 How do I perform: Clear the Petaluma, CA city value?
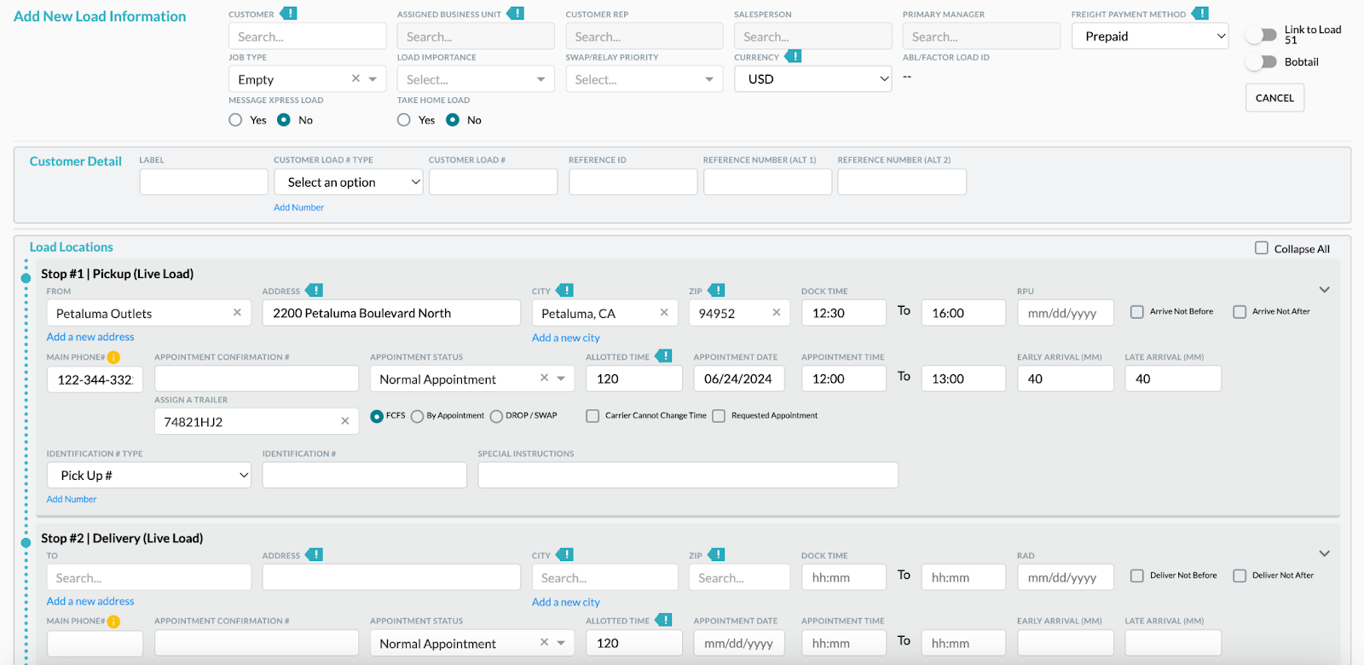[664, 313]
